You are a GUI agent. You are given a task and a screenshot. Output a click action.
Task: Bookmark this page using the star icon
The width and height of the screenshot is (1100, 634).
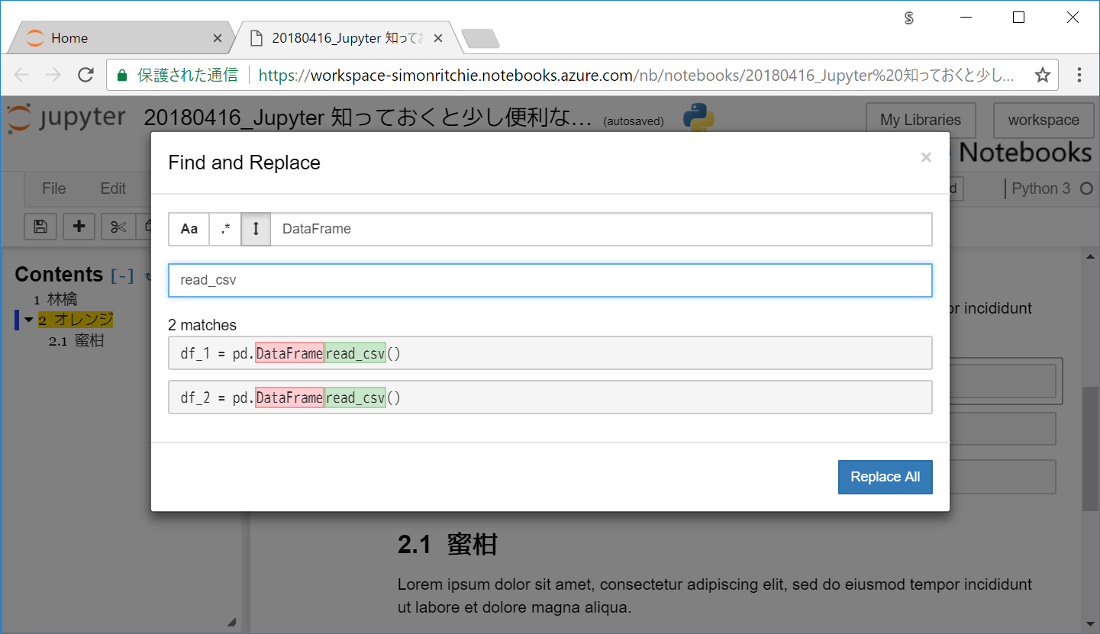coord(1042,74)
